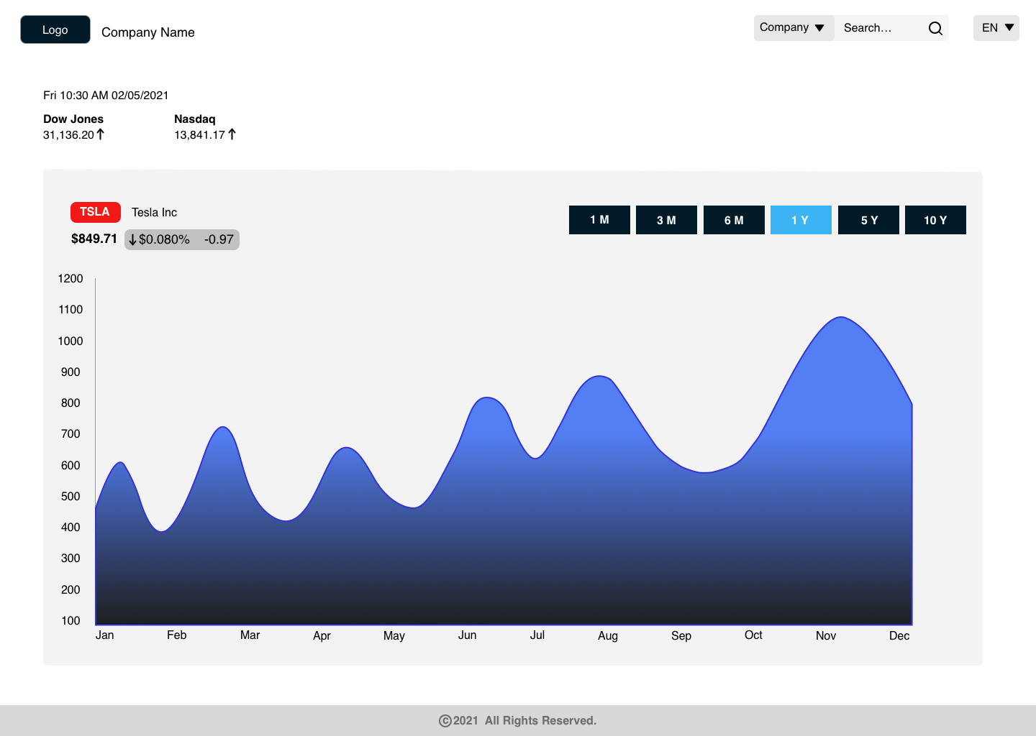Select the red TSLA ticker badge
This screenshot has width=1036, height=736.
click(x=95, y=212)
